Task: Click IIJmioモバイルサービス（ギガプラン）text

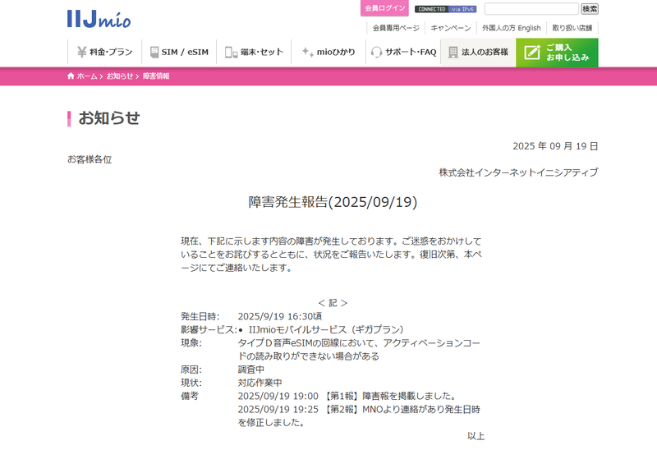Action: (326, 329)
